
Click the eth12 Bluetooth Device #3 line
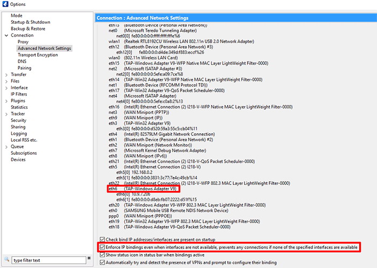pos(161,47)
